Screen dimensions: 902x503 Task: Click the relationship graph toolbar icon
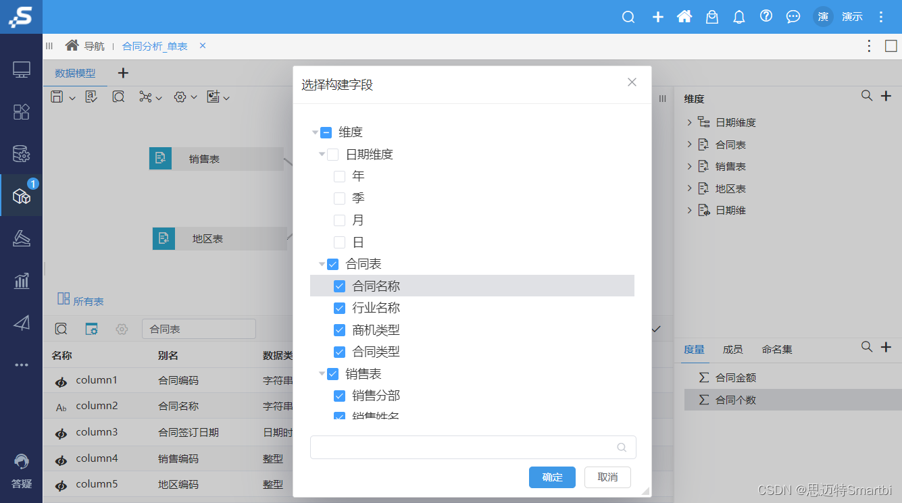pyautogui.click(x=145, y=97)
